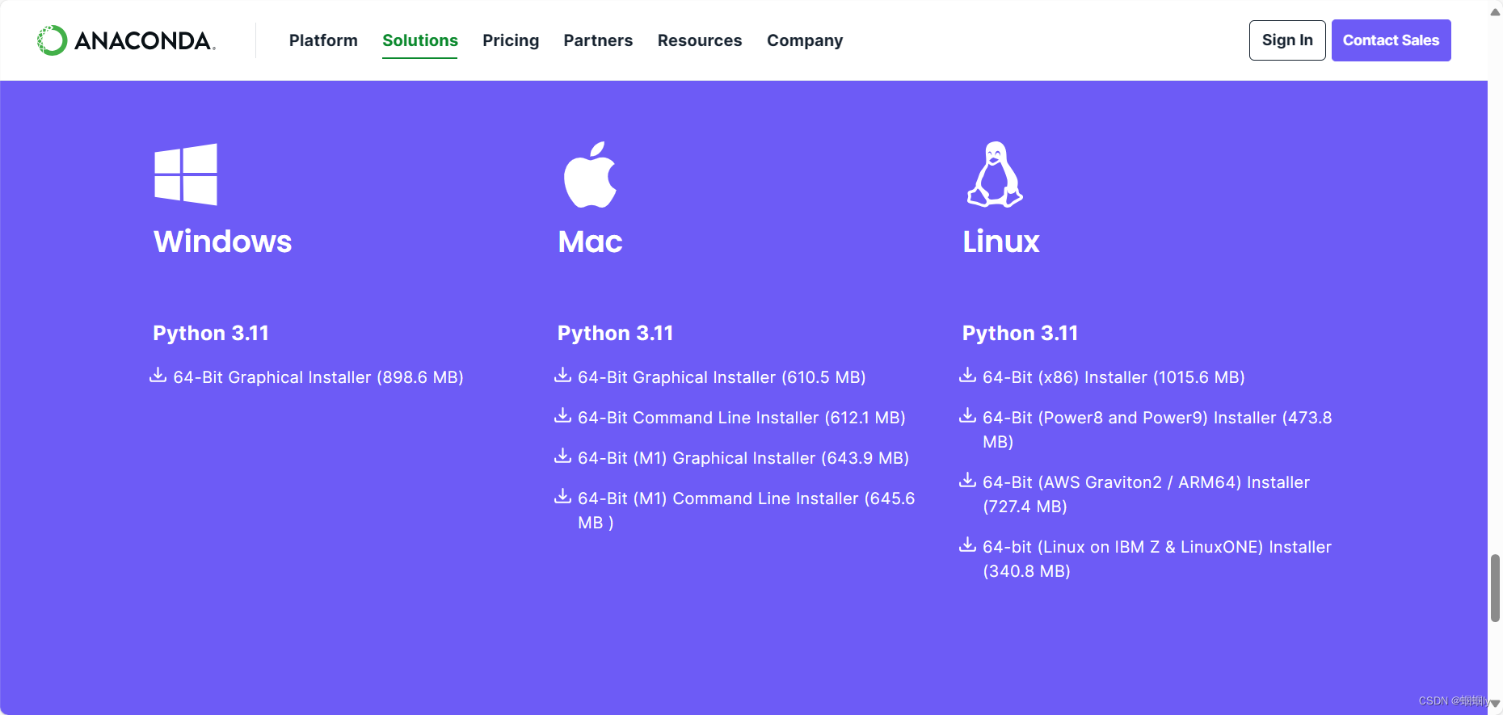Open the Resources menu
This screenshot has height=715, width=1503.
(700, 40)
